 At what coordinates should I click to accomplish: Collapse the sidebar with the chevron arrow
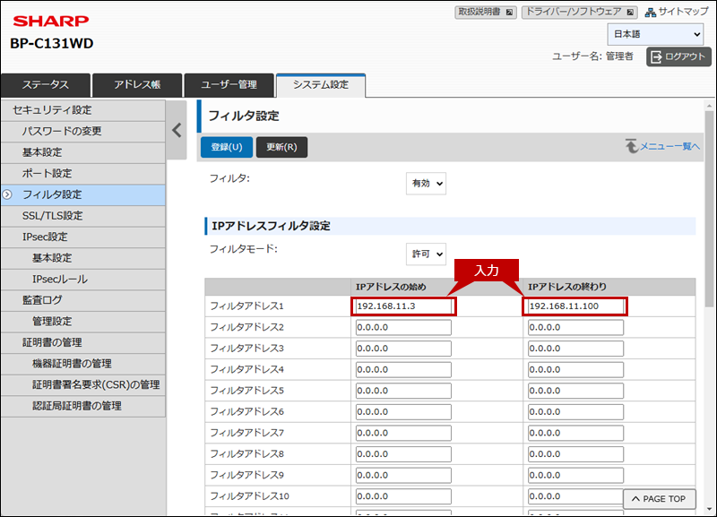coord(177,130)
